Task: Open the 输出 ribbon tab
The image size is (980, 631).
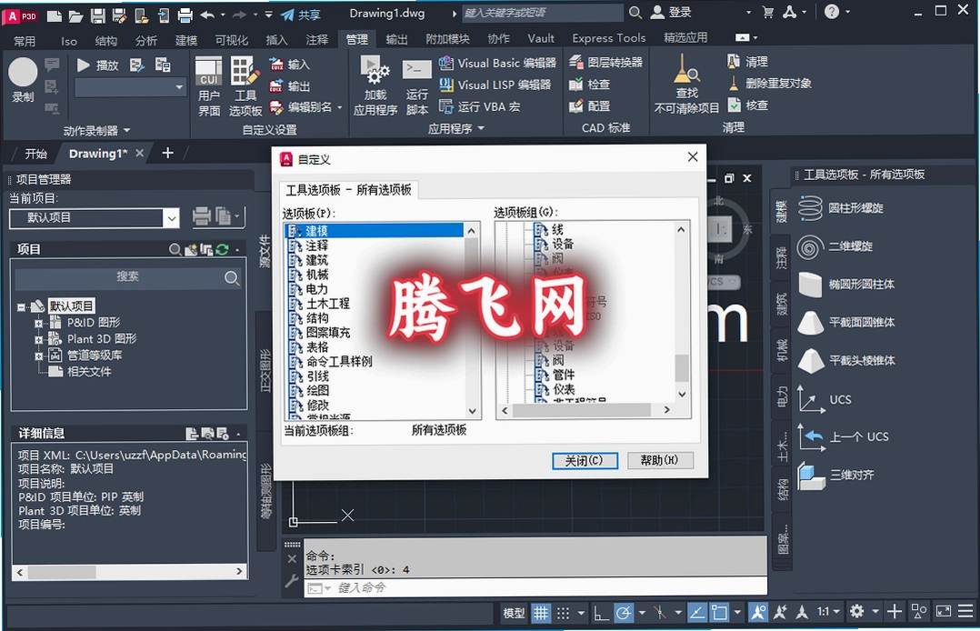Action: [x=397, y=39]
